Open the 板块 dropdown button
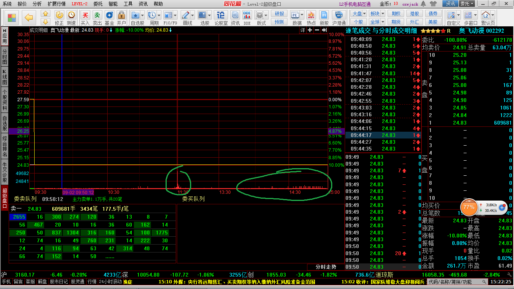The image size is (514, 289). [377, 14]
